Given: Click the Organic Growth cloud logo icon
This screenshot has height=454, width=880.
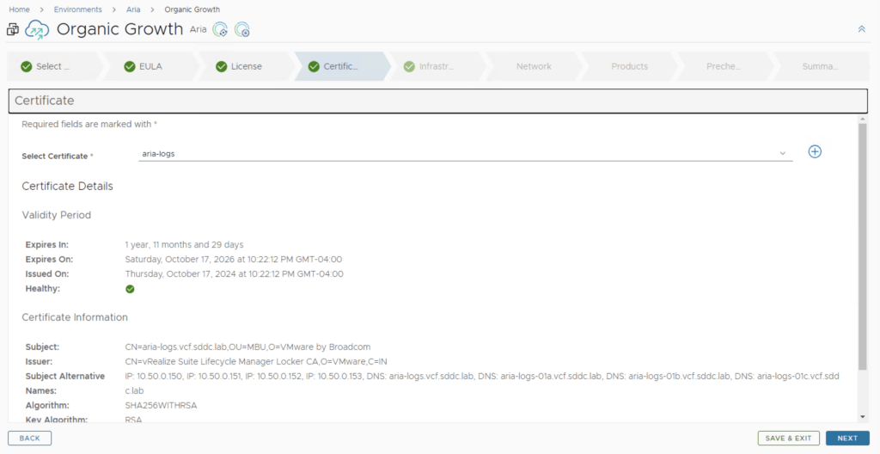Looking at the screenshot, I should pos(37,30).
